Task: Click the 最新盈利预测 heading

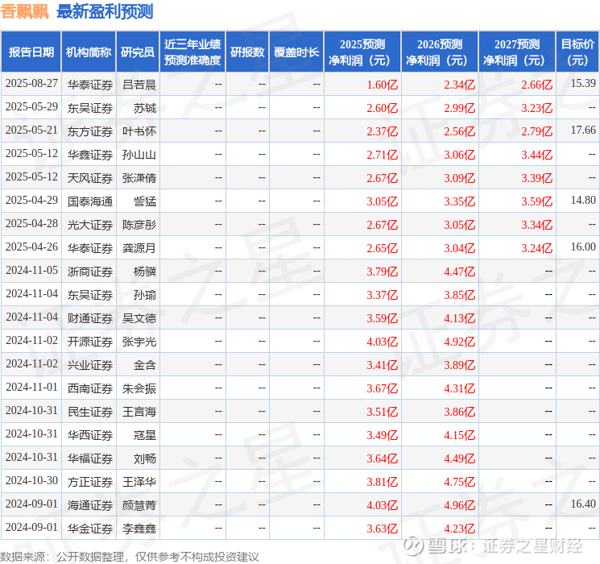Action: coord(105,11)
